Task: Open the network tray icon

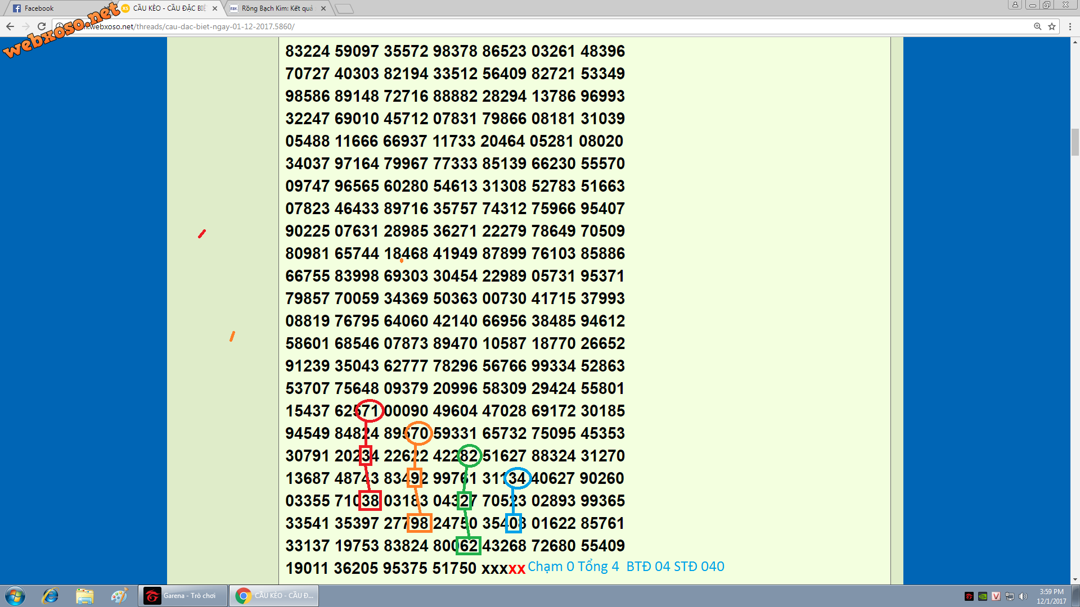Action: click(1010, 596)
